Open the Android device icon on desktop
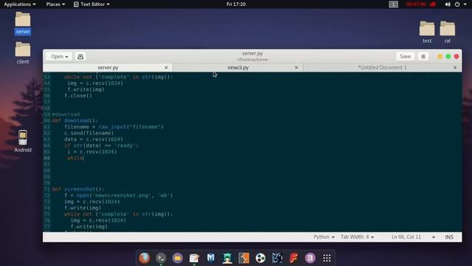 23,141
